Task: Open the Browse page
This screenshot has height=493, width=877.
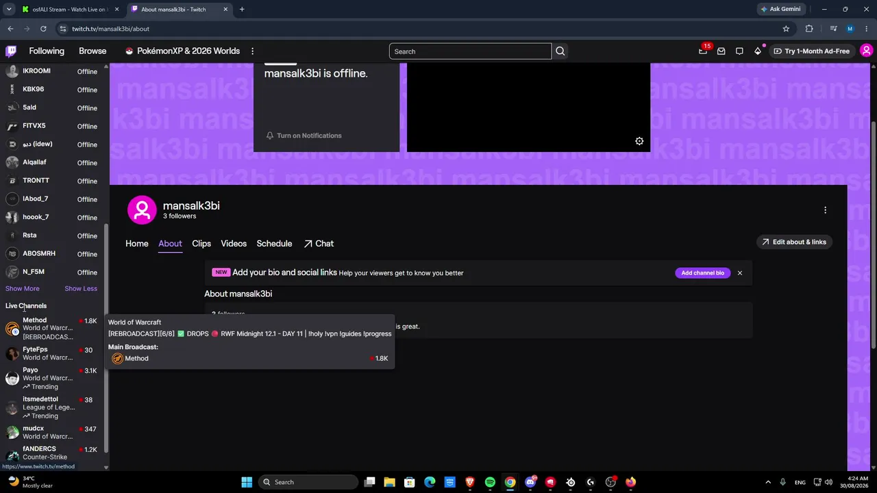Action: tap(92, 51)
